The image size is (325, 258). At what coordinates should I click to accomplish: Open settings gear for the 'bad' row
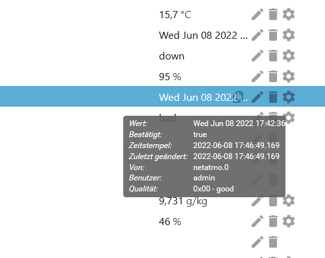click(x=289, y=117)
